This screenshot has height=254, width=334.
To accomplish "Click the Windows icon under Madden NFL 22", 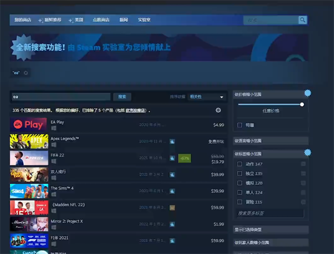I will 53,211.
